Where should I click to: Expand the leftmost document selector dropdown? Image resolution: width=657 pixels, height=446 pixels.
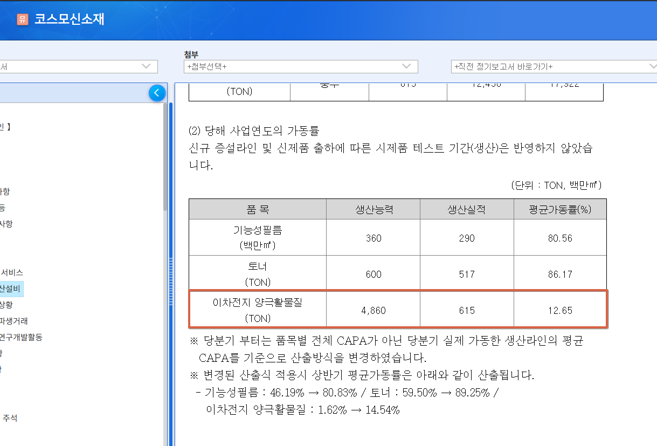point(78,66)
